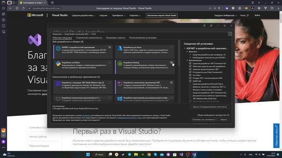Click the ASP.NET web development globe icon
This screenshot has width=282, height=158.
click(x=58, y=49)
